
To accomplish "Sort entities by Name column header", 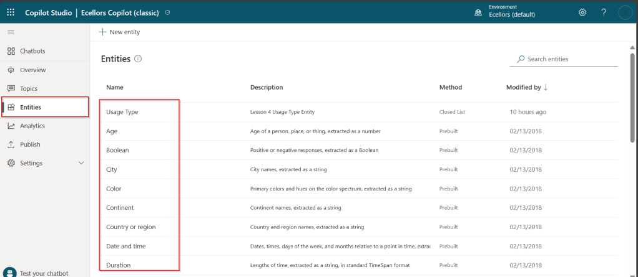I will pyautogui.click(x=115, y=88).
